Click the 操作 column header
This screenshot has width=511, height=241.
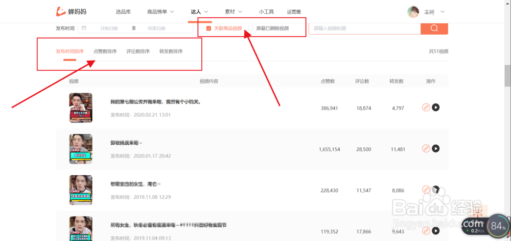[x=431, y=81]
